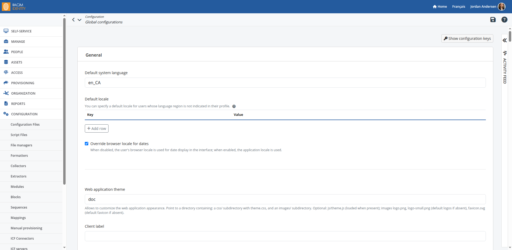Click the People group icon
This screenshot has width=512, height=250.
point(6,52)
